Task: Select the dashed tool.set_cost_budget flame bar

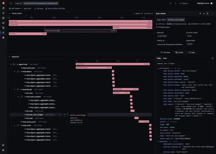Action: click(81, 30)
